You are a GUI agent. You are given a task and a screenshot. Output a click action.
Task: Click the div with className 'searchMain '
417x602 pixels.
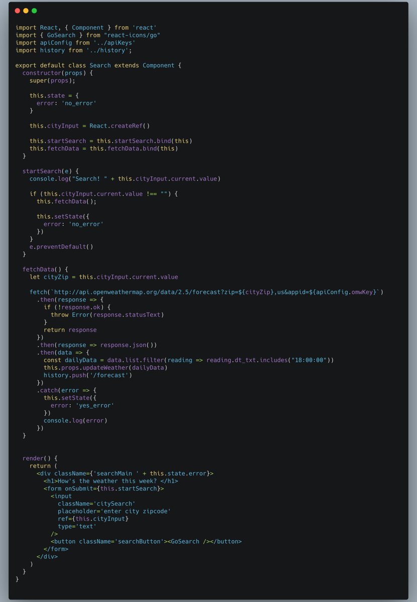click(x=125, y=474)
